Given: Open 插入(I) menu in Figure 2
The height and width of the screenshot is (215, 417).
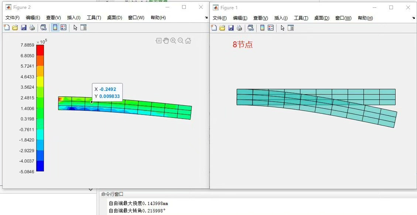Looking at the screenshot, I should click(74, 18).
